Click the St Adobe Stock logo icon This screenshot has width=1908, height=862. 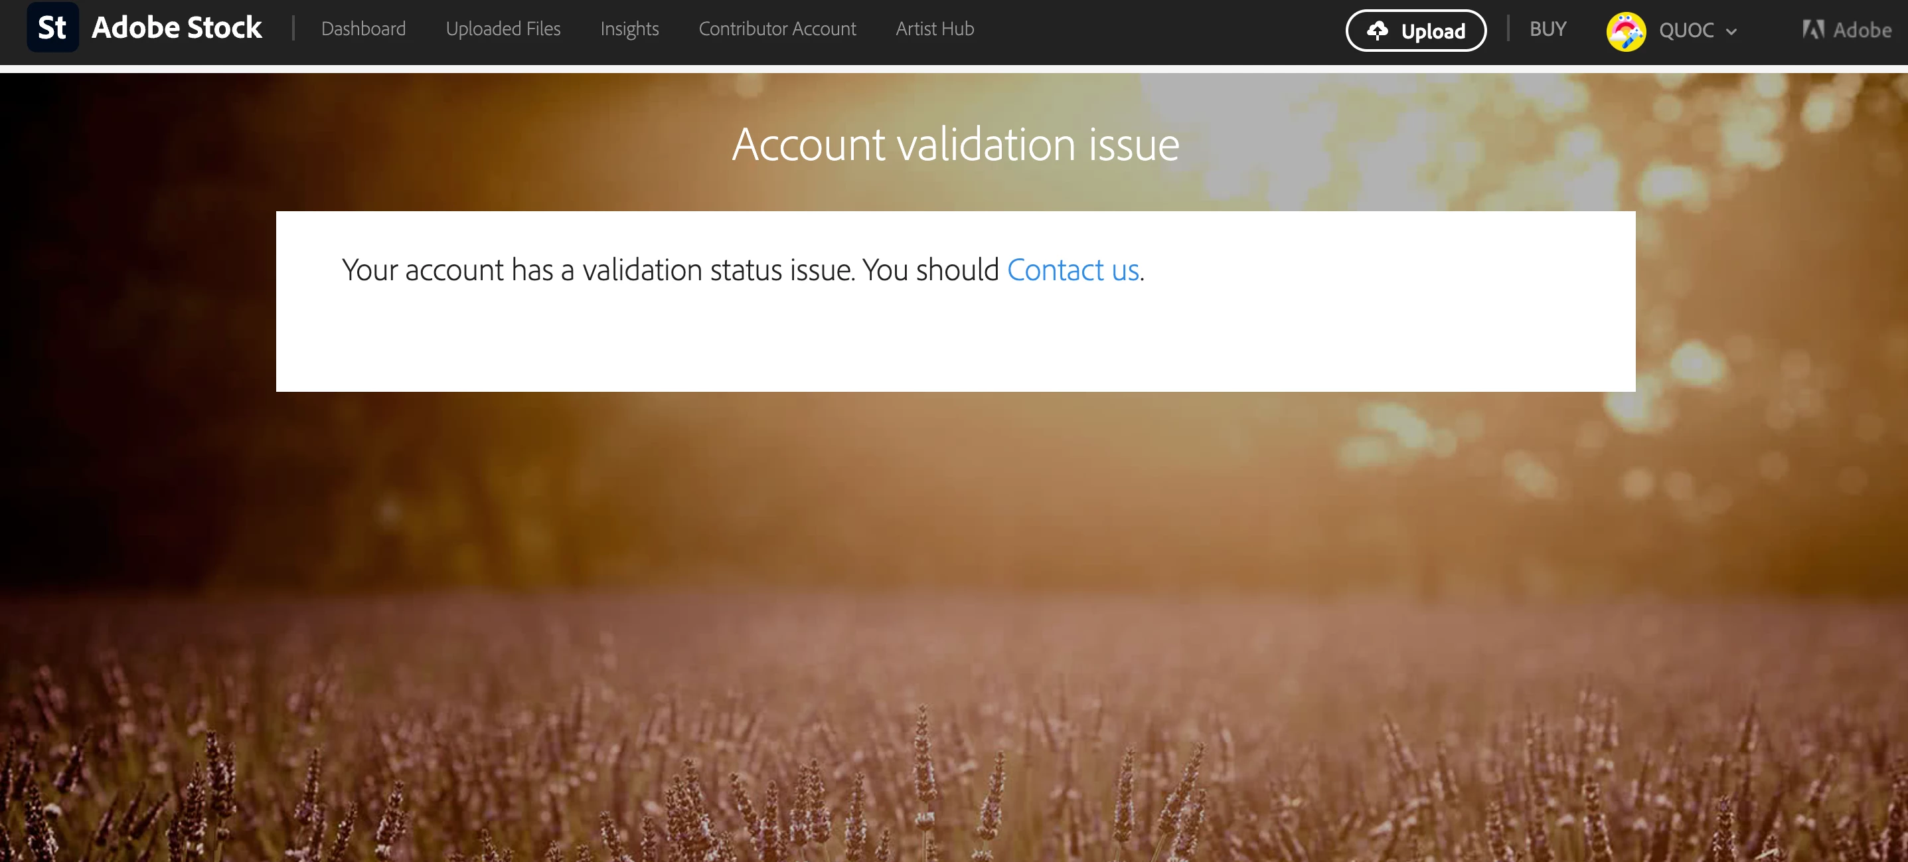pos(52,28)
